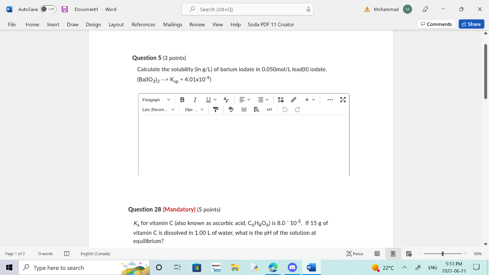The height and width of the screenshot is (275, 489).
Task: Open the Mohammad account profile avatar
Action: pyautogui.click(x=407, y=10)
